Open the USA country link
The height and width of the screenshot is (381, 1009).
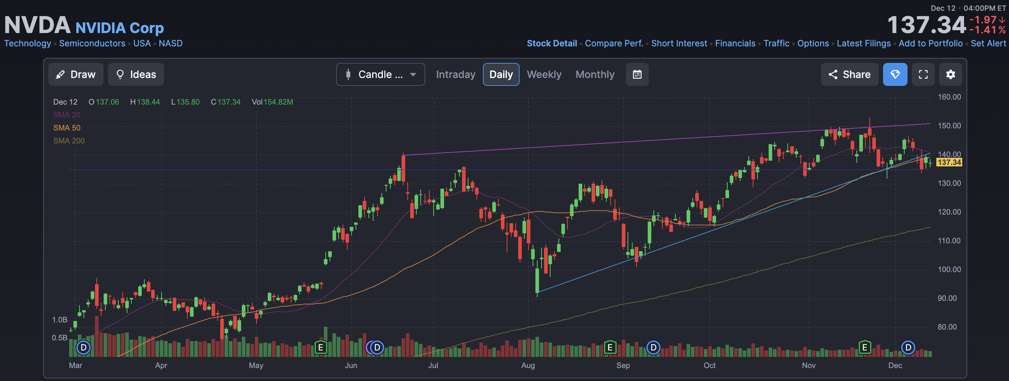(142, 43)
